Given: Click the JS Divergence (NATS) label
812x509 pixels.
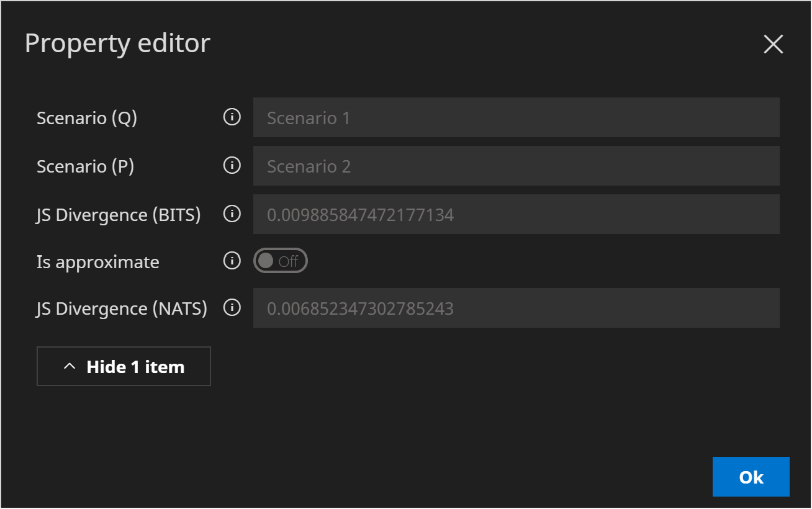Looking at the screenshot, I should [x=122, y=309].
